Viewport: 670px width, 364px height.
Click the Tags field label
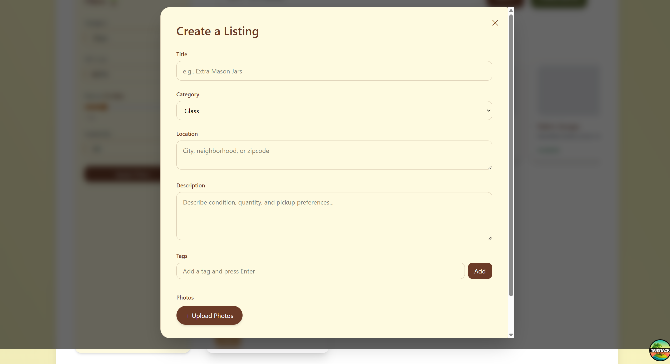pos(182,256)
